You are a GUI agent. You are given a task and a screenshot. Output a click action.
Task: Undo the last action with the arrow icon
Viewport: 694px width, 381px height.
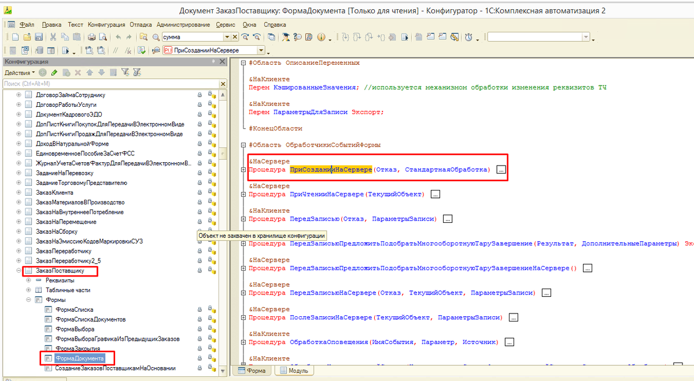click(x=118, y=37)
